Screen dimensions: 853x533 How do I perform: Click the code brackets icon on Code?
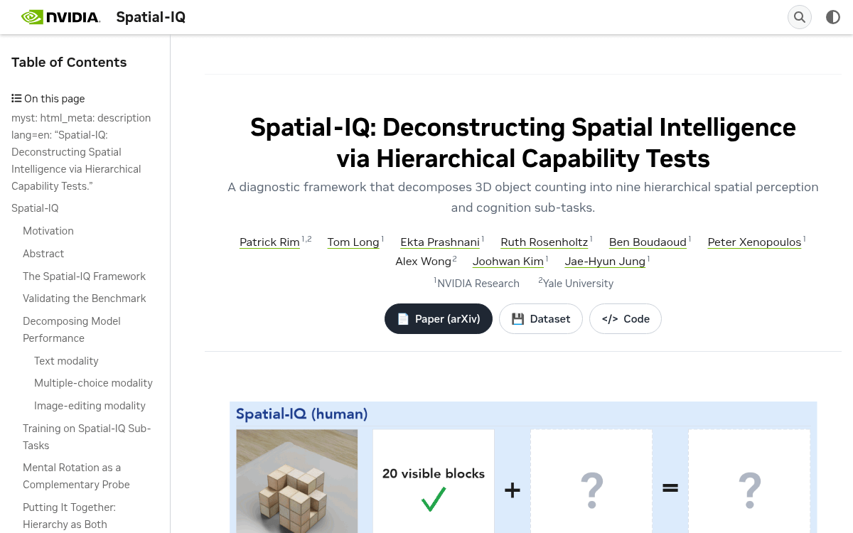tap(610, 319)
